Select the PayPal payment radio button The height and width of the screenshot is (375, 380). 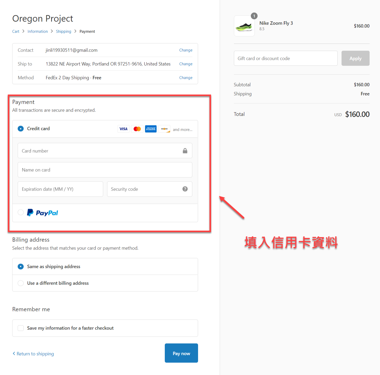click(x=21, y=212)
